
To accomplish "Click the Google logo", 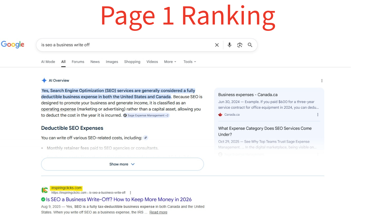I will pyautogui.click(x=13, y=44).
